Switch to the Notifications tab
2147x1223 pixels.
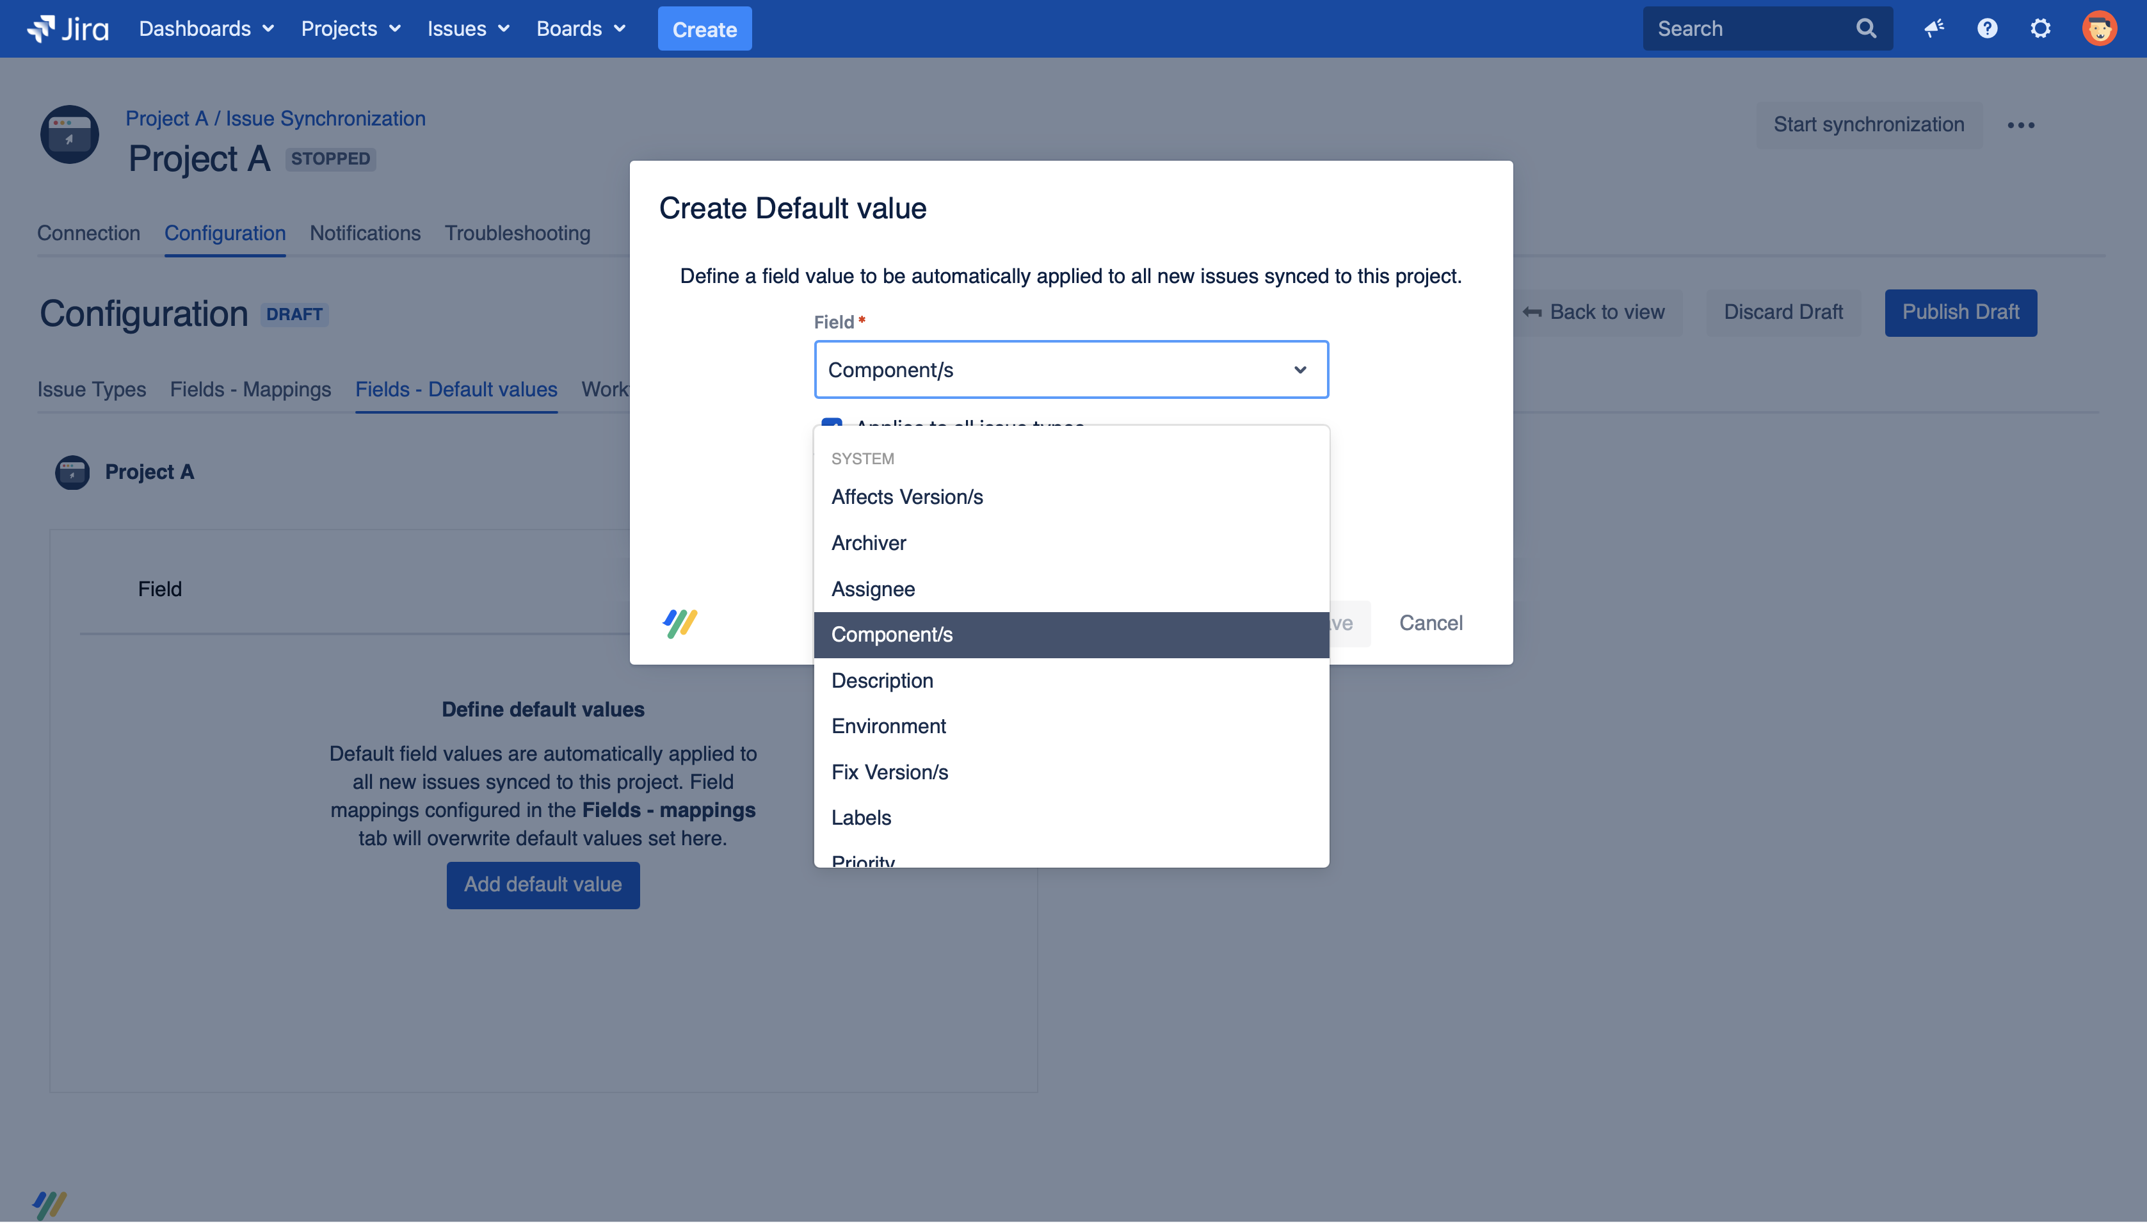point(364,232)
